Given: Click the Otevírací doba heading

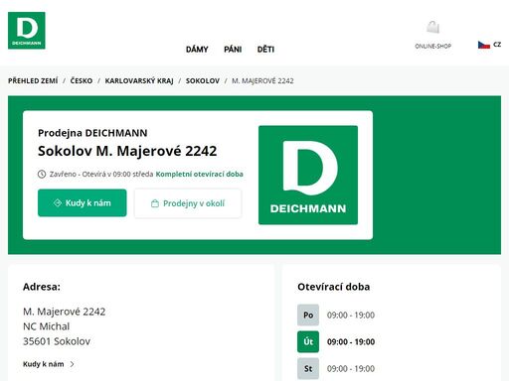Looking at the screenshot, I should point(334,287).
